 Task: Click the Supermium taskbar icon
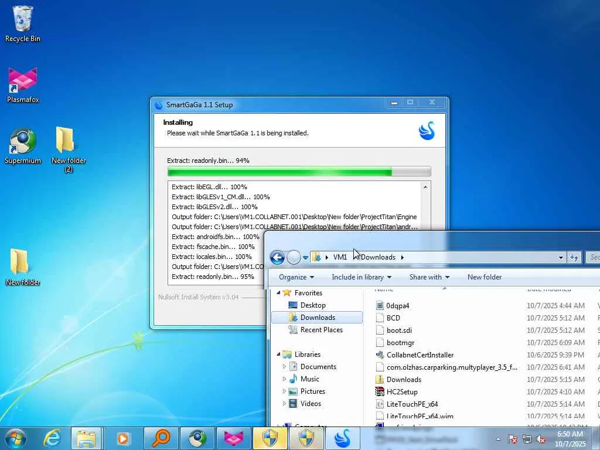click(197, 438)
